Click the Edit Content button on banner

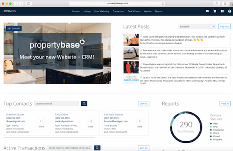pyautogui.click(x=14, y=28)
